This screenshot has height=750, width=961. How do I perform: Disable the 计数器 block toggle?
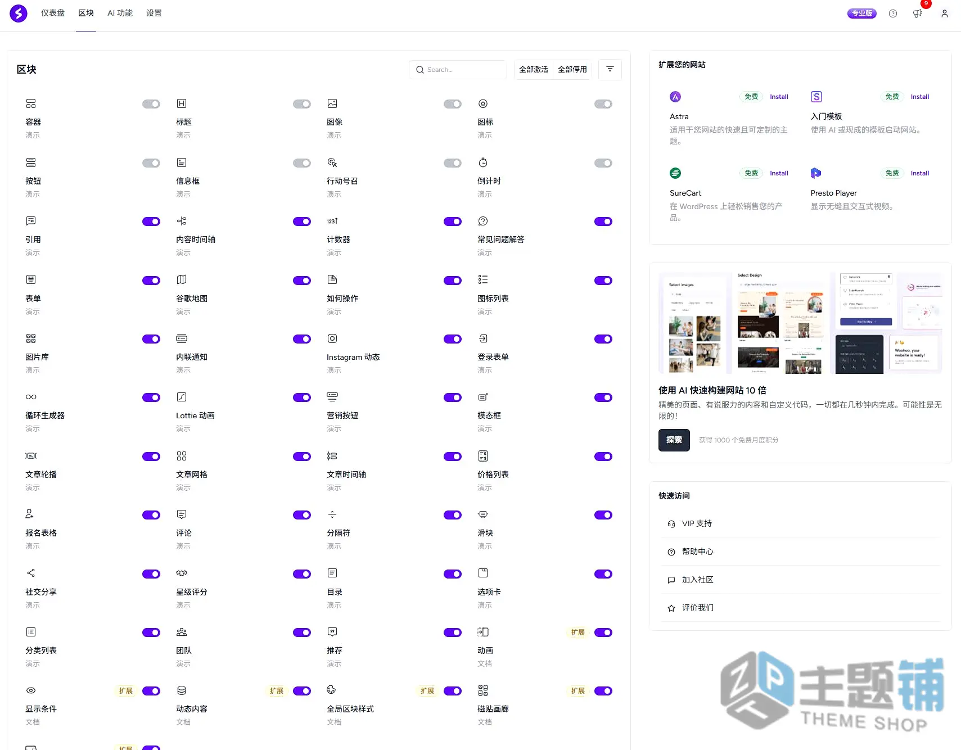(453, 222)
